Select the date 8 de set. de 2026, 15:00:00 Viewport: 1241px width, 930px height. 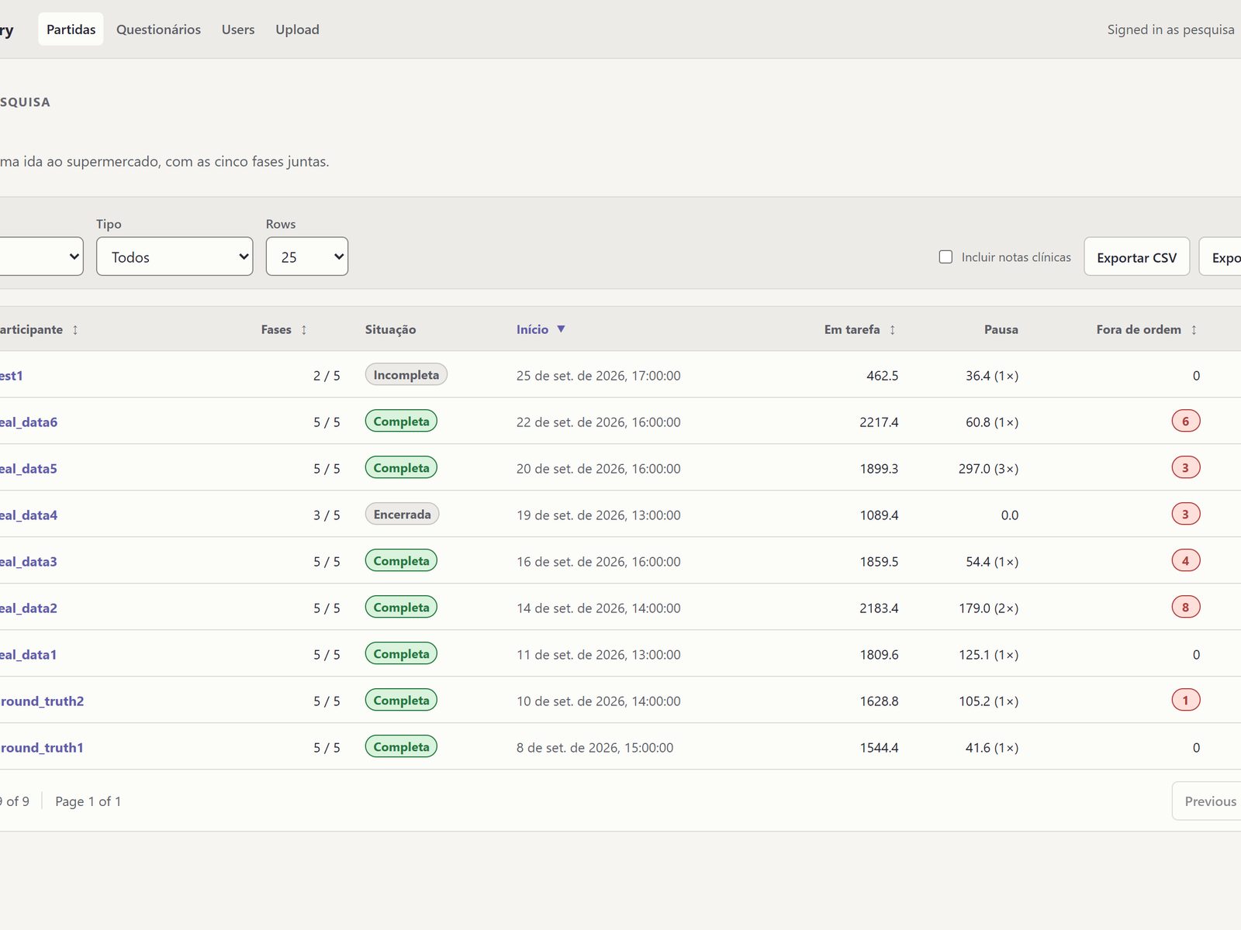point(595,748)
